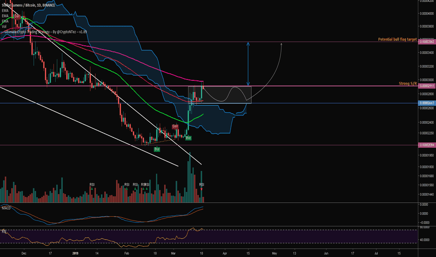The image size is (436, 257).
Task: Click the Dec label on the time axis
Action: coord(24,253)
